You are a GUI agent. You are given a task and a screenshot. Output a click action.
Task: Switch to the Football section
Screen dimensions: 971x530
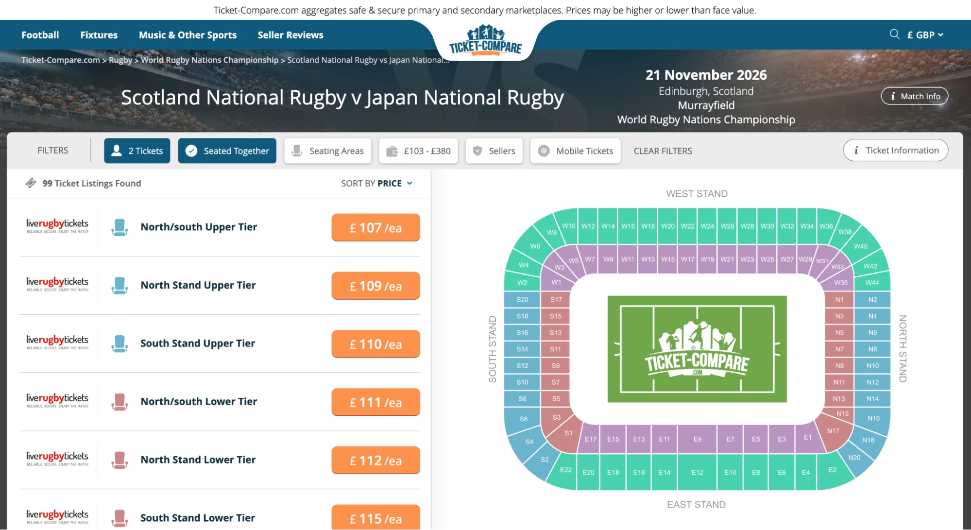click(39, 34)
